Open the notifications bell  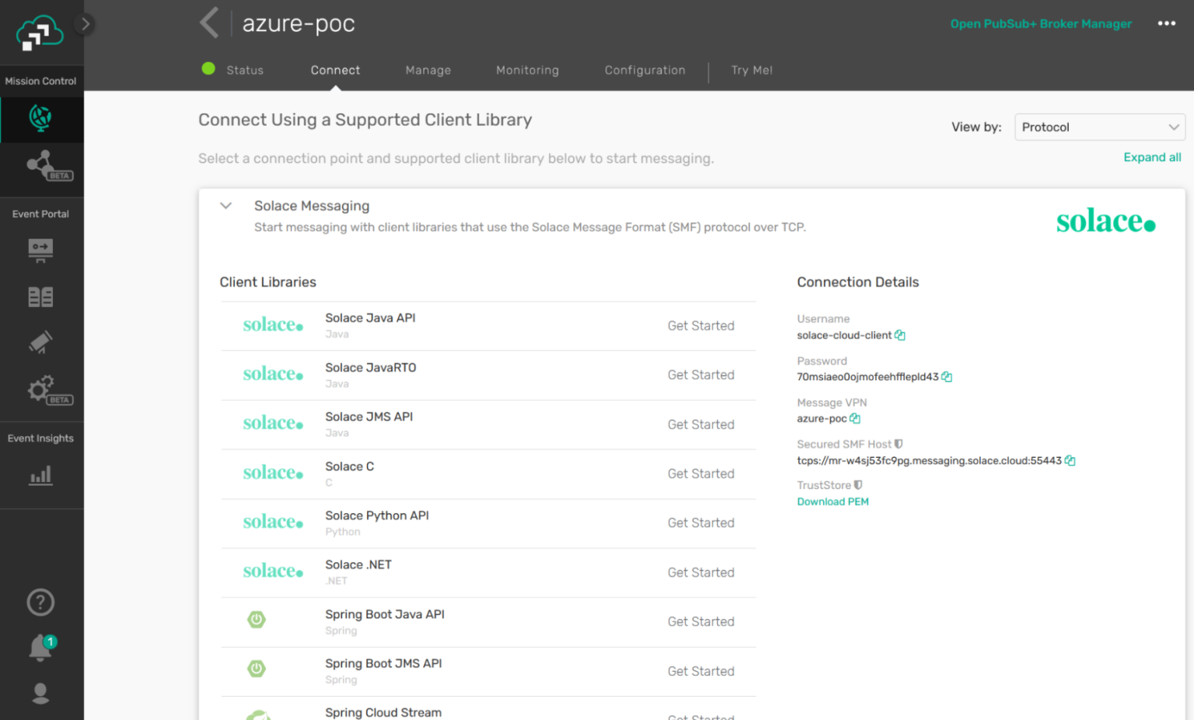40,647
